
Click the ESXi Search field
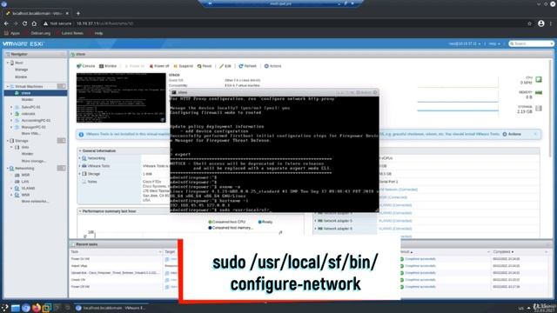[532, 43]
